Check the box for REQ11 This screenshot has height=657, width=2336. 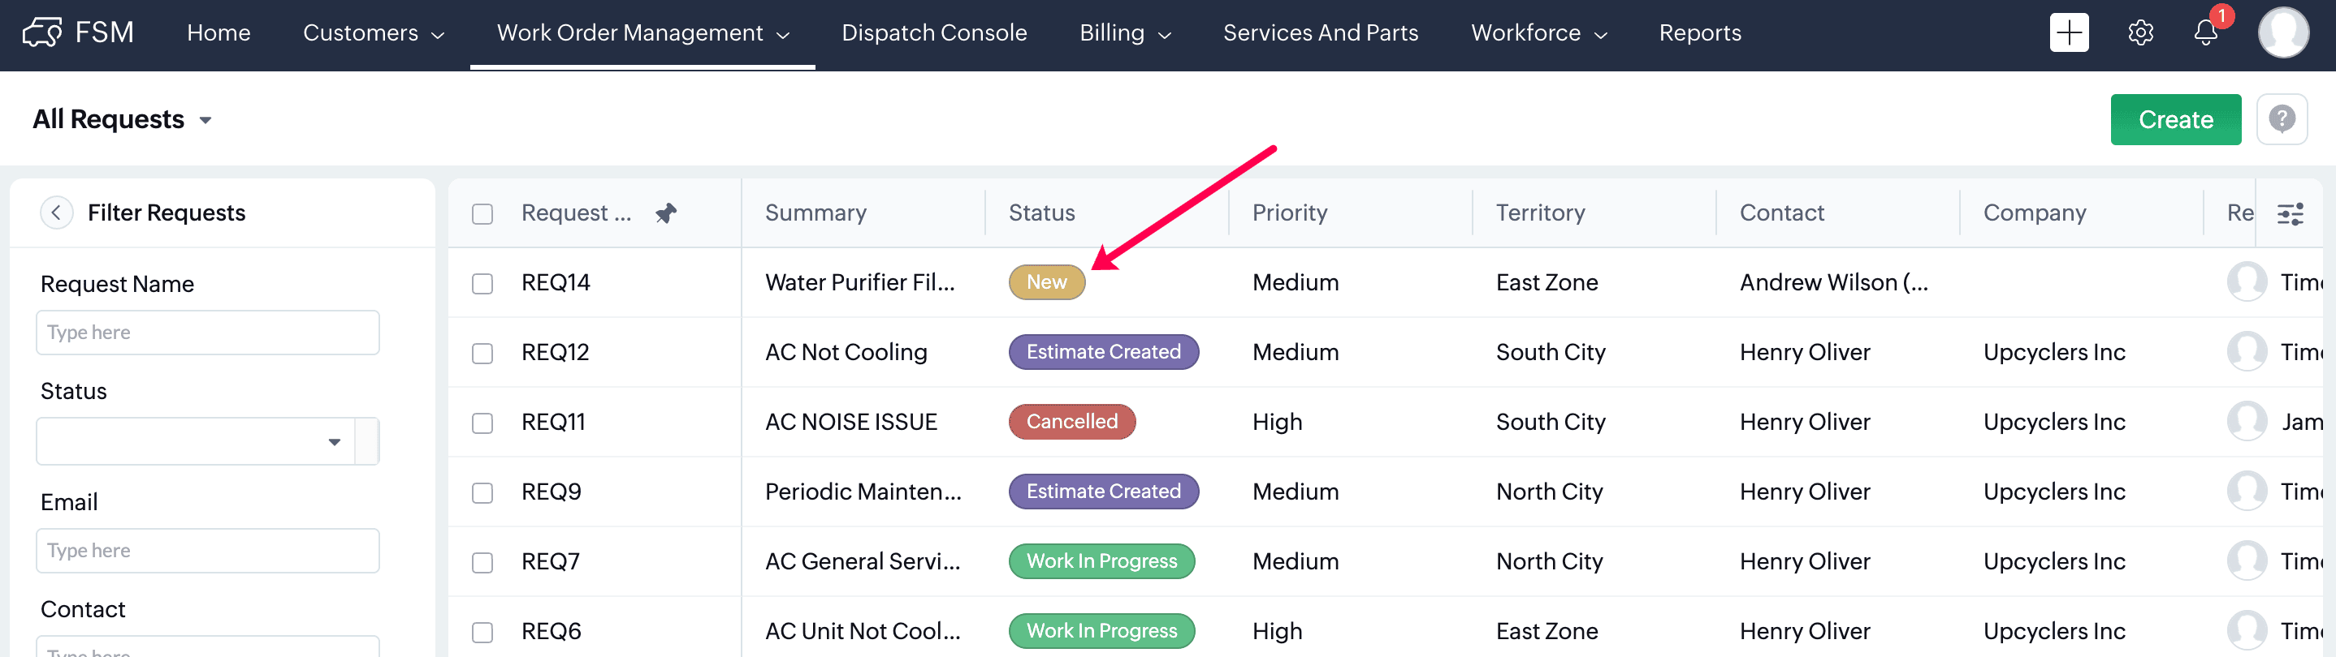point(482,423)
